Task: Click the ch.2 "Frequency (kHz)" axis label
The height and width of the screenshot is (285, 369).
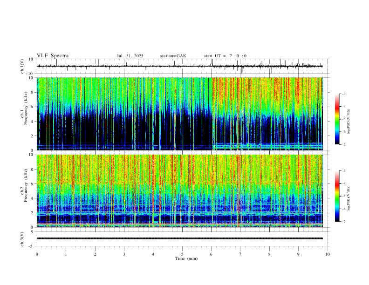Action: (26, 185)
